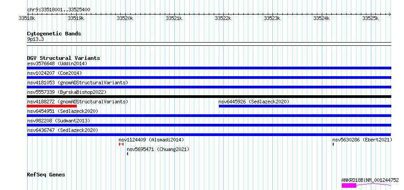Image resolution: width=404 pixels, height=190 pixels.
Task: Click the DGV Structural Variants track title
Action: pos(64,58)
